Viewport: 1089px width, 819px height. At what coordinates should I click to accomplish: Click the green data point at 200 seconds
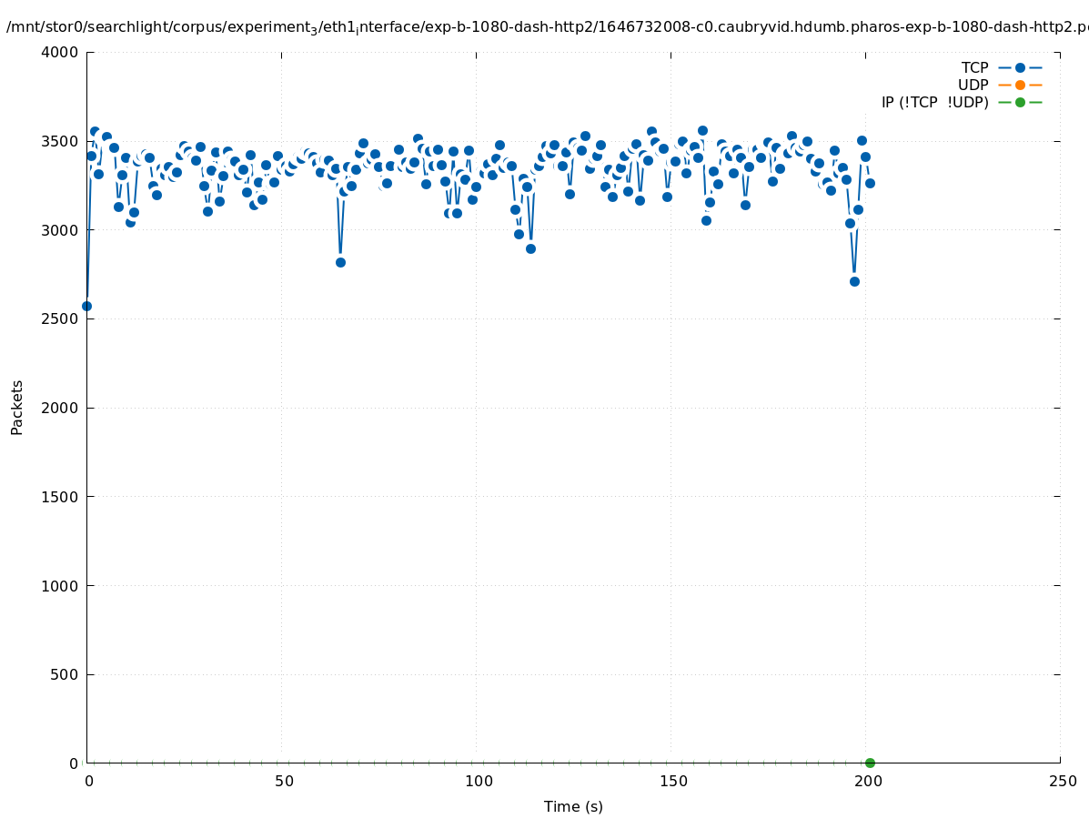870,763
